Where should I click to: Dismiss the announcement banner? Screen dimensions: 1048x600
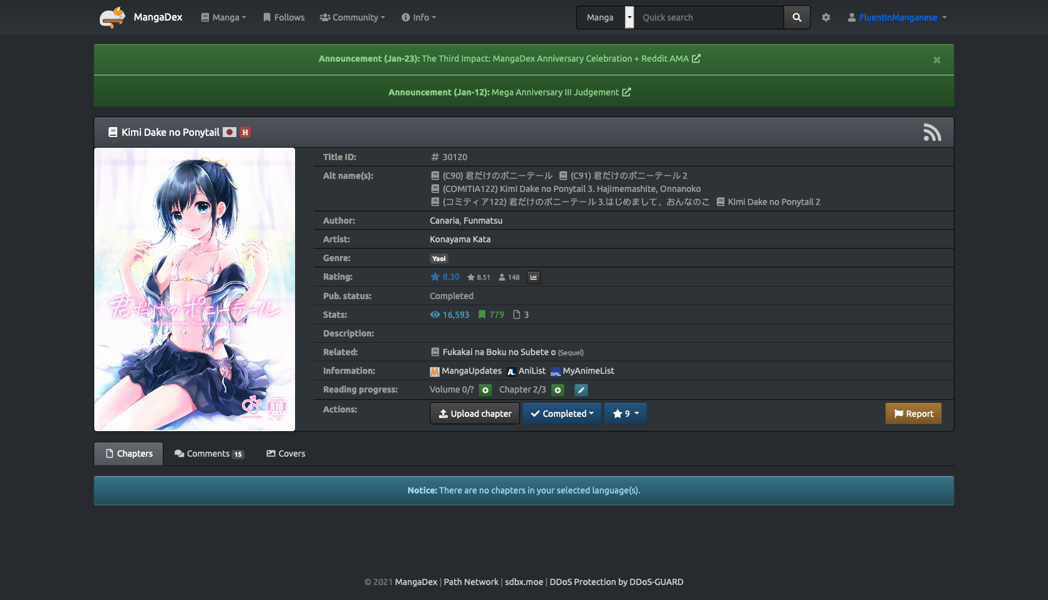pos(936,60)
